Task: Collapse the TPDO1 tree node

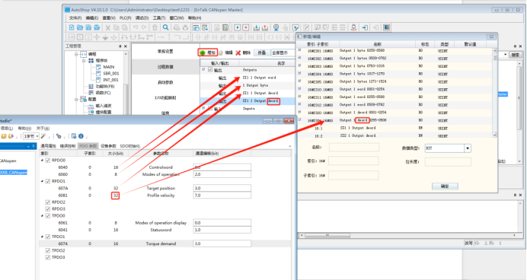Action: click(43, 237)
